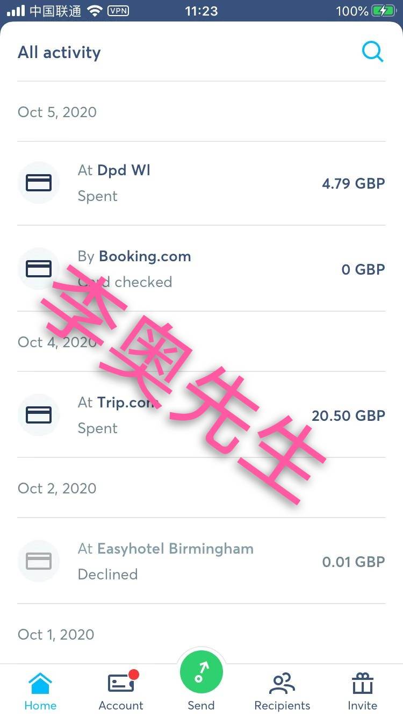Tap the greyed card icon for Easyhotel Birmingham
The width and height of the screenshot is (403, 717).
coord(39,561)
